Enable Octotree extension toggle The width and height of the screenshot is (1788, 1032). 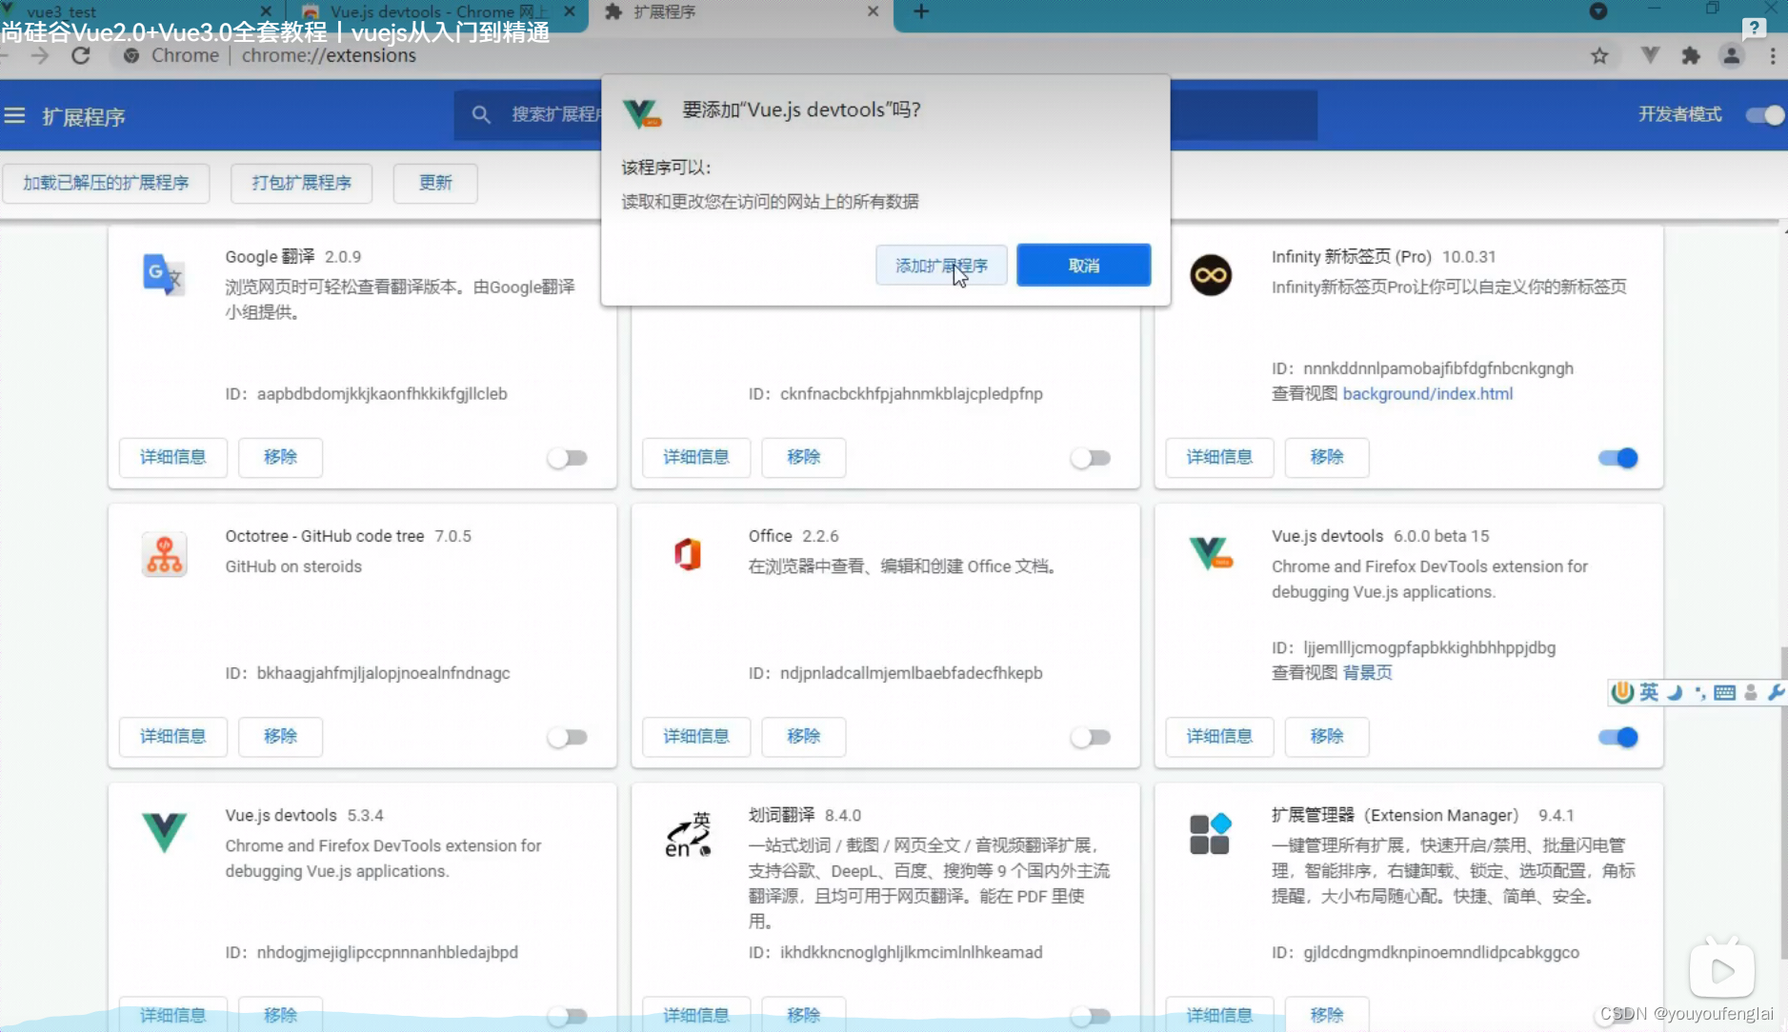pyautogui.click(x=568, y=737)
